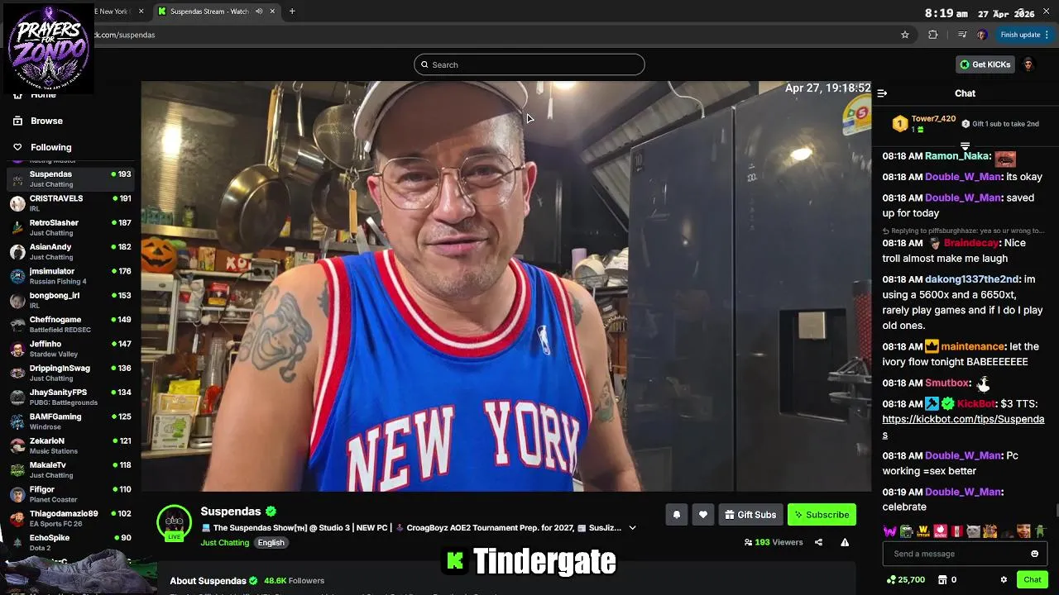Click the 193 Viewers count
The width and height of the screenshot is (1059, 595).
click(x=774, y=542)
